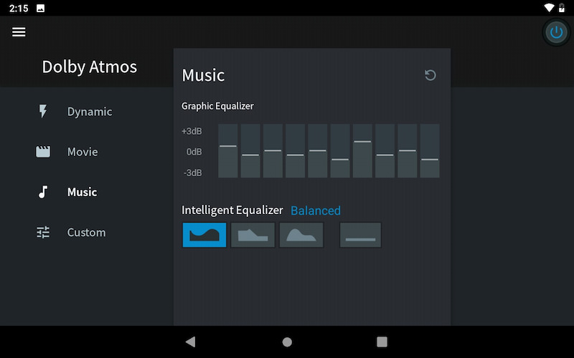Switch to Dynamic profile
The image size is (574, 358).
click(x=90, y=112)
